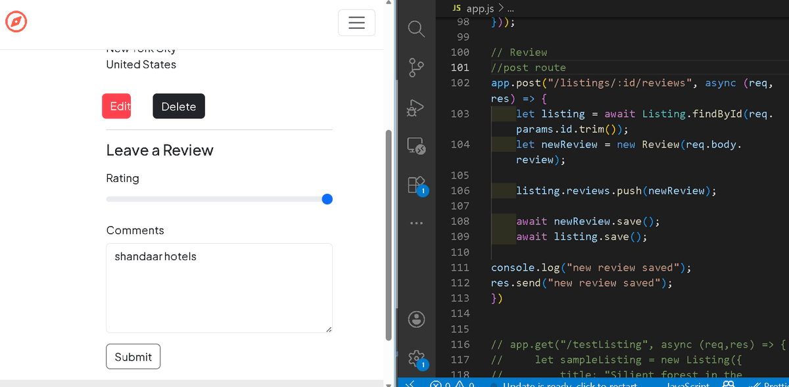Open the hamburger navigation menu

[x=356, y=23]
